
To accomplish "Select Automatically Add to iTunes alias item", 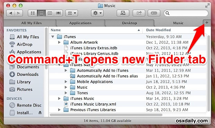I will pos(108,76).
